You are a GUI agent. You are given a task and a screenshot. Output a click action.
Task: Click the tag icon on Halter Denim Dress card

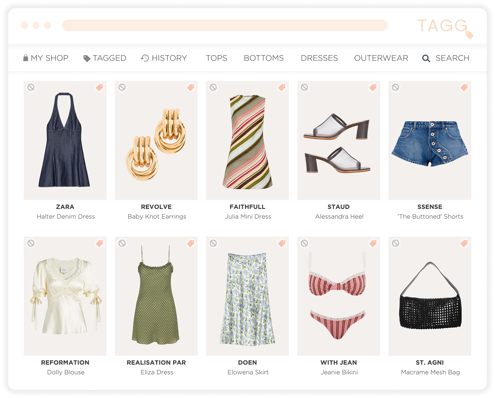[x=100, y=87]
